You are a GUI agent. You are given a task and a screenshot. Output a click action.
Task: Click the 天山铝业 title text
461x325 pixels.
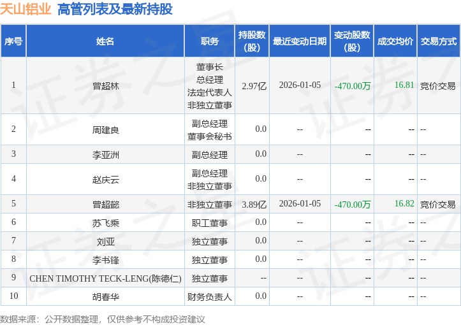point(26,9)
